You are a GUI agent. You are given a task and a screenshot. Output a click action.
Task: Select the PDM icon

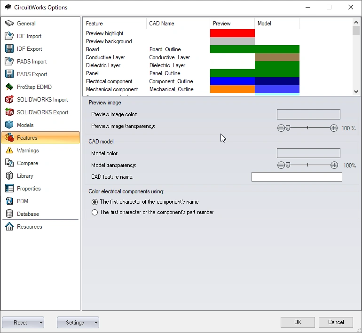[x=9, y=201]
